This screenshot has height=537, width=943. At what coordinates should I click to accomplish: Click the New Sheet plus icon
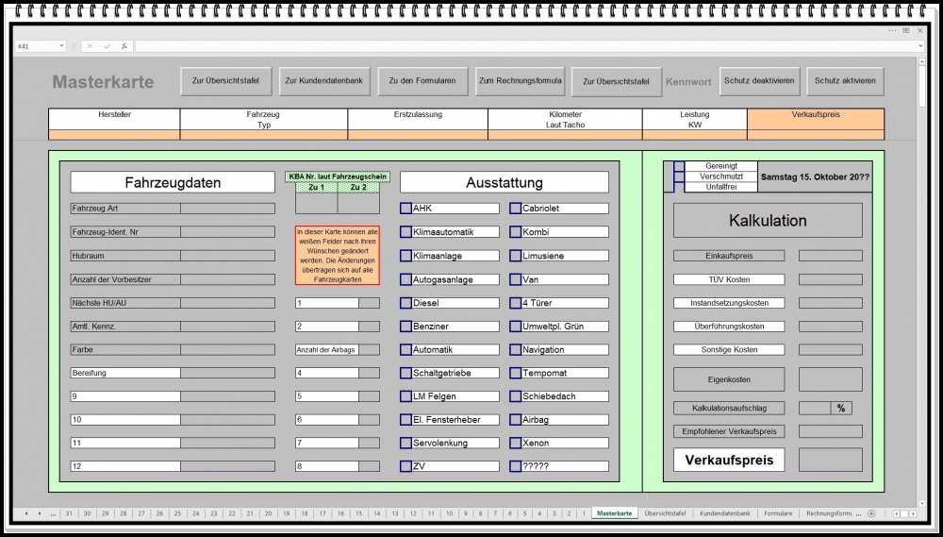coord(871,513)
